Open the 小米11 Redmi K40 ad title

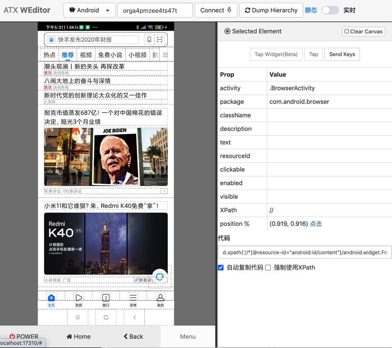(101, 206)
